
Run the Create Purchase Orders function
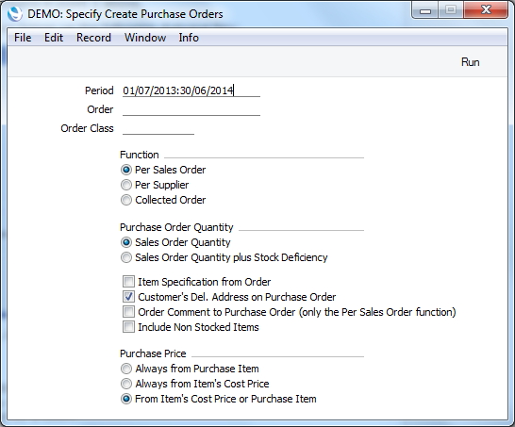470,62
